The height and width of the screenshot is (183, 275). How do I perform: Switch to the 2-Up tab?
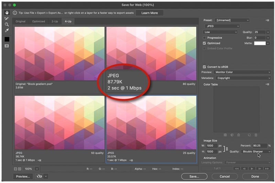[55, 21]
